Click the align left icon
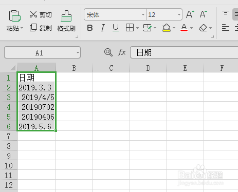 (226, 28)
